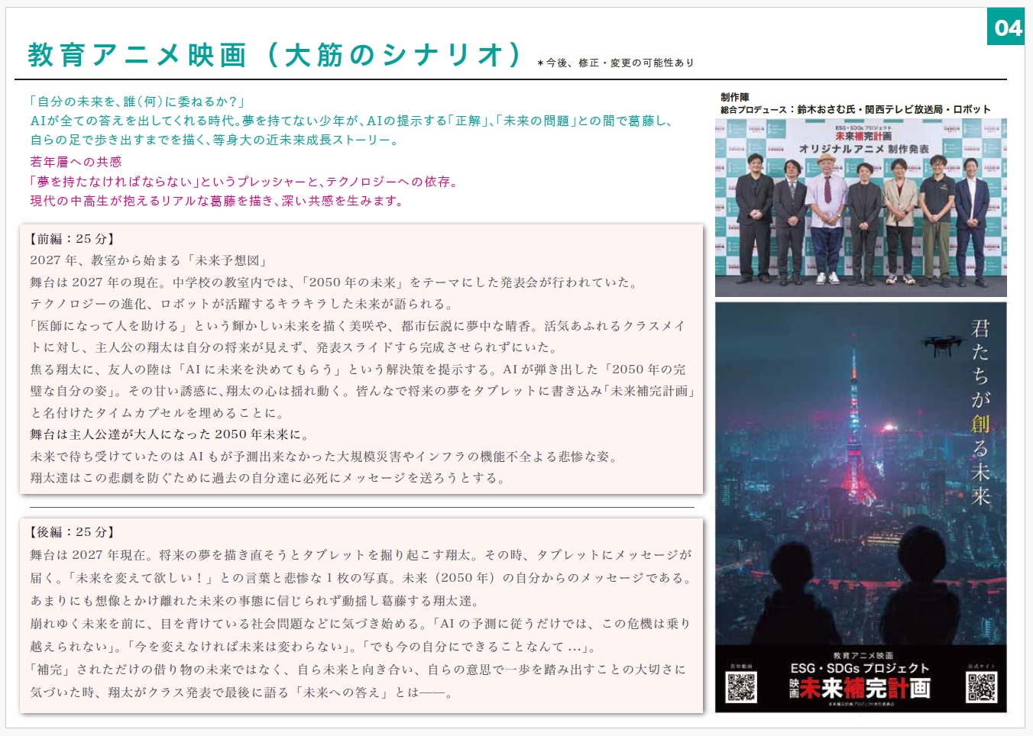1033x736 pixels.
Task: Click the 君たちが創る未来 vertical poster slogan
Action: (x=980, y=412)
